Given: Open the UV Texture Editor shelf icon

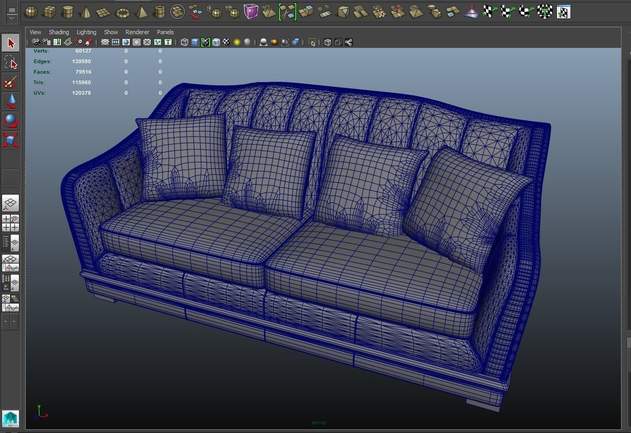Looking at the screenshot, I should pos(563,12).
